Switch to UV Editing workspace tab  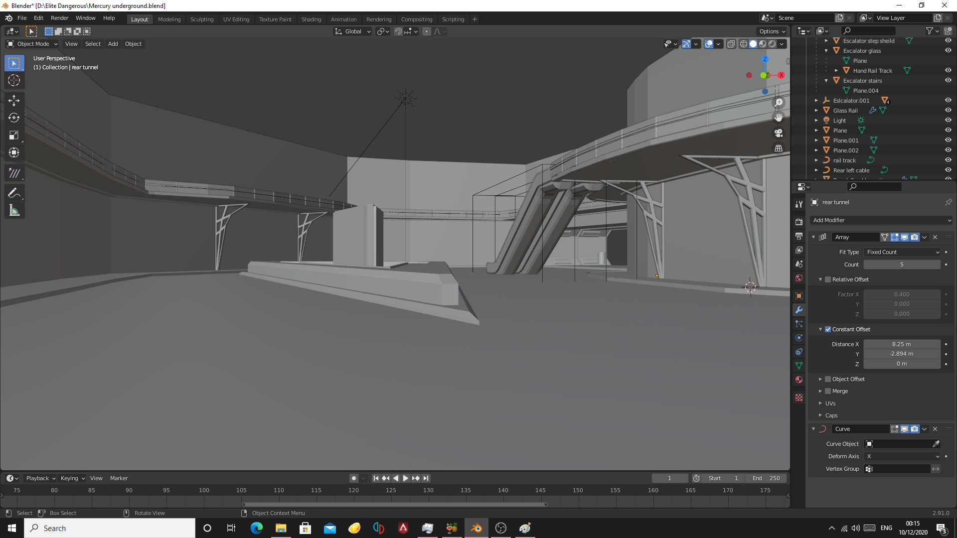click(236, 19)
